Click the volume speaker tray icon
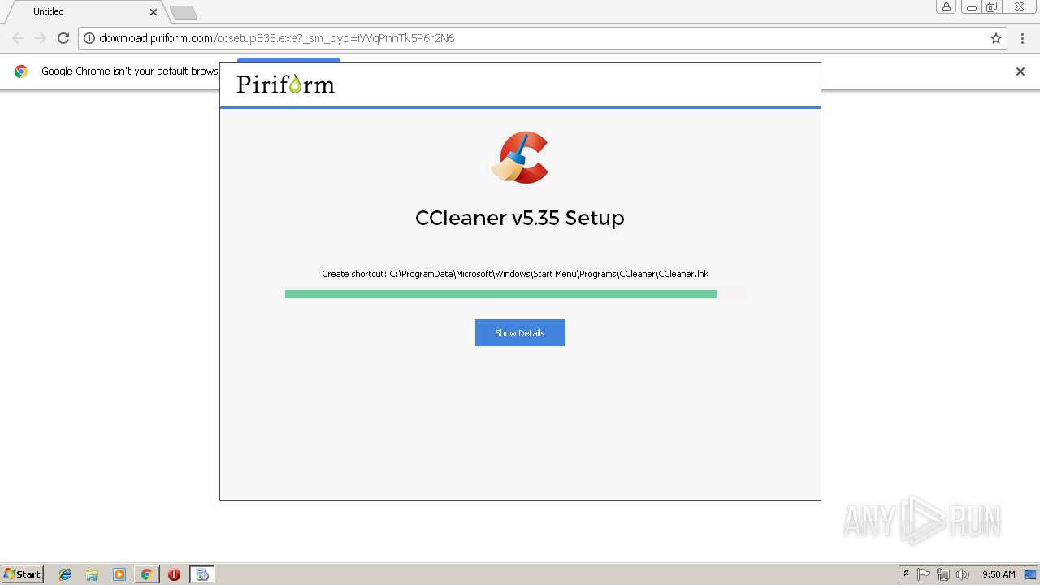Viewport: 1040px width, 585px height. tap(963, 574)
